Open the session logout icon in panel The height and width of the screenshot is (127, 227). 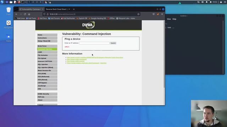point(225,2)
